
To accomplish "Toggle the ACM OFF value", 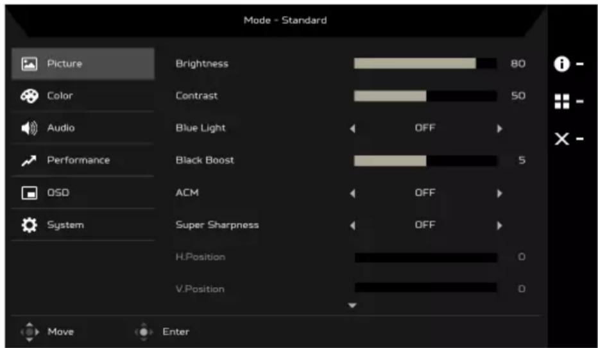I will tap(425, 193).
